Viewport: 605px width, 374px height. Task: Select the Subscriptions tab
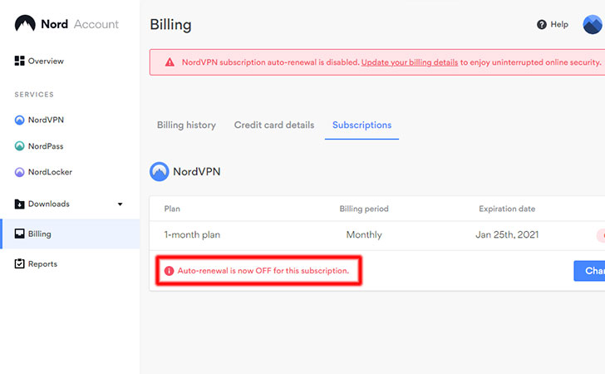pos(362,125)
